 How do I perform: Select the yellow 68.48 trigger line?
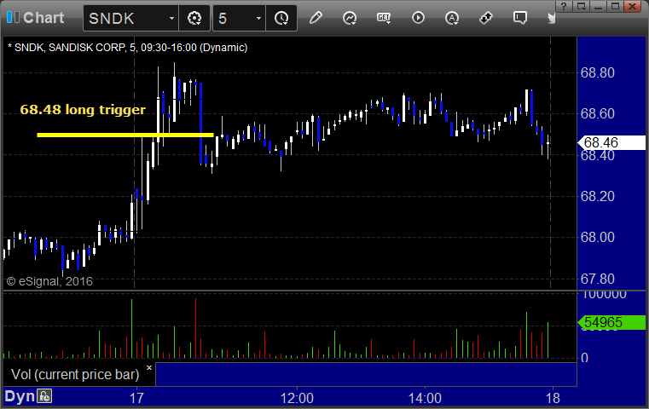pyautogui.click(x=125, y=135)
